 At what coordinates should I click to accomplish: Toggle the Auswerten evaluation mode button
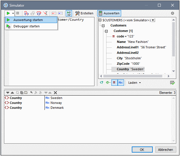(x=109, y=13)
